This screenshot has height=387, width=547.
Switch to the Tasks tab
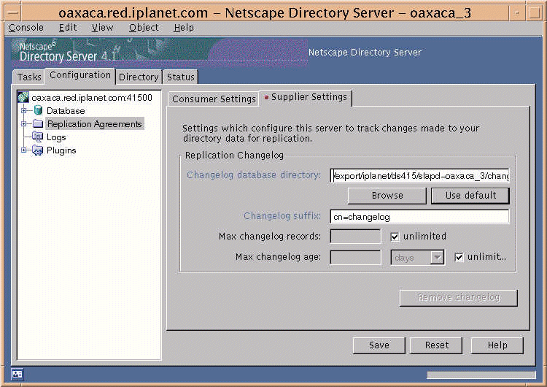[29, 77]
